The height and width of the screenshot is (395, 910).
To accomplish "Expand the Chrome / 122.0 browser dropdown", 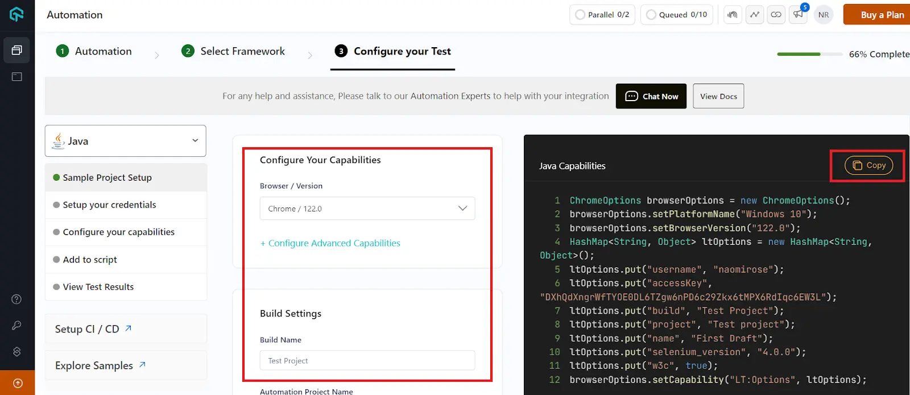I will pyautogui.click(x=367, y=209).
